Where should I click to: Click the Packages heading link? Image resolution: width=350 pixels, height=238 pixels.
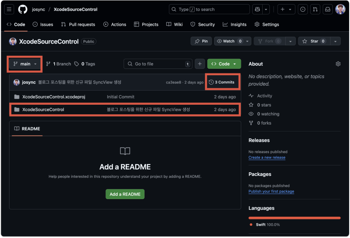tap(260, 175)
